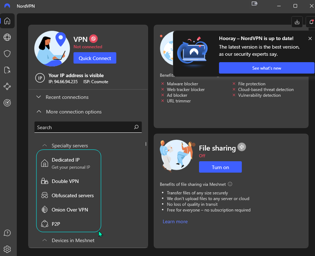Click the Search servers input field
This screenshot has height=256, width=315.
pyautogui.click(x=88, y=127)
